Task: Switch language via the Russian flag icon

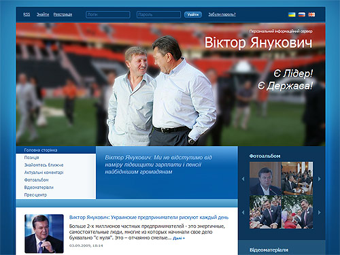Action: coord(302,15)
